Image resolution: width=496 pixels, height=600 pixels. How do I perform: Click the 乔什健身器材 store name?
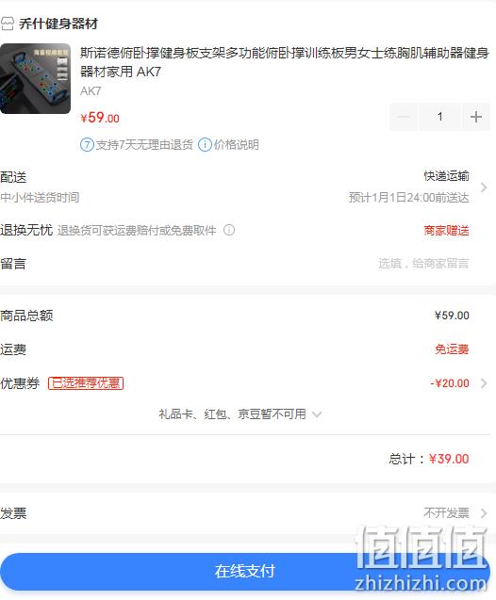(x=58, y=24)
